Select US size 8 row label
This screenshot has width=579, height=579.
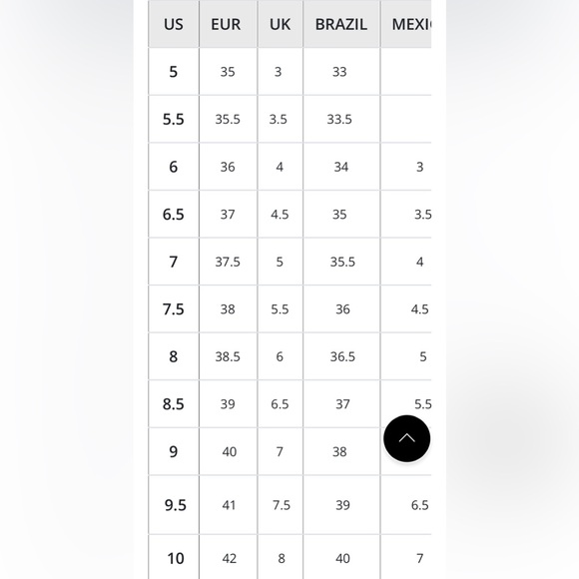(174, 356)
